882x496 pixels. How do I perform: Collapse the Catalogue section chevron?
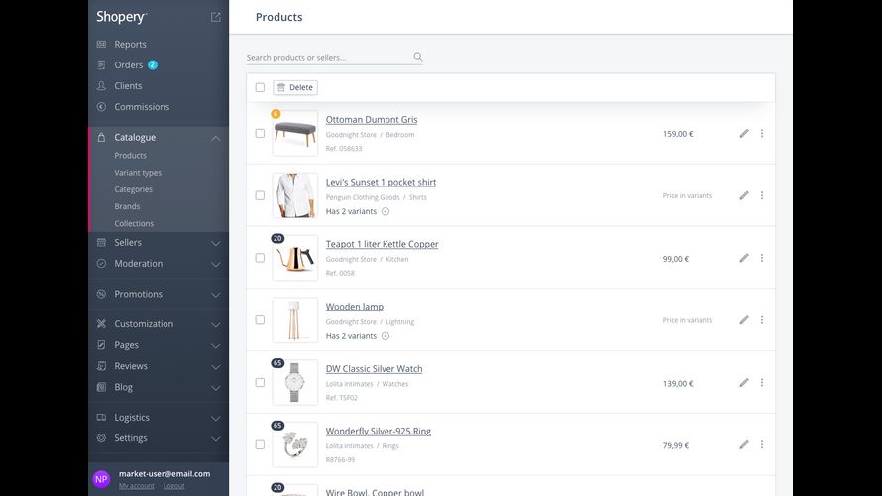pyautogui.click(x=215, y=138)
